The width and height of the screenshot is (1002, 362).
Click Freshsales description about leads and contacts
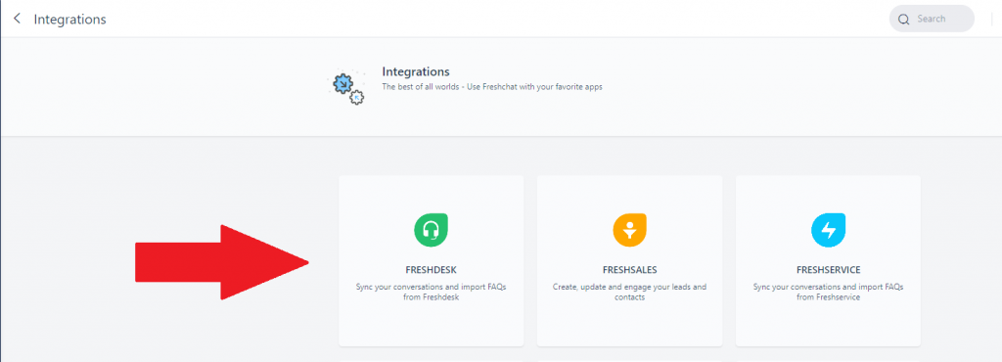tap(629, 292)
